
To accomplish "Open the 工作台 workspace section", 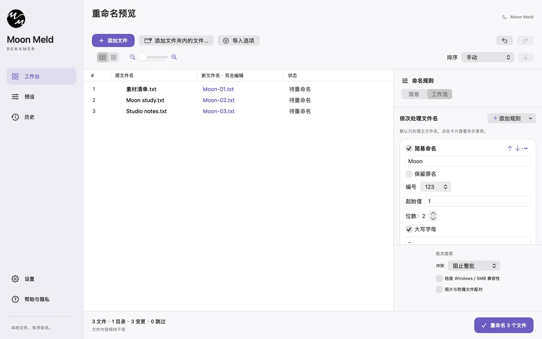I will [x=41, y=76].
